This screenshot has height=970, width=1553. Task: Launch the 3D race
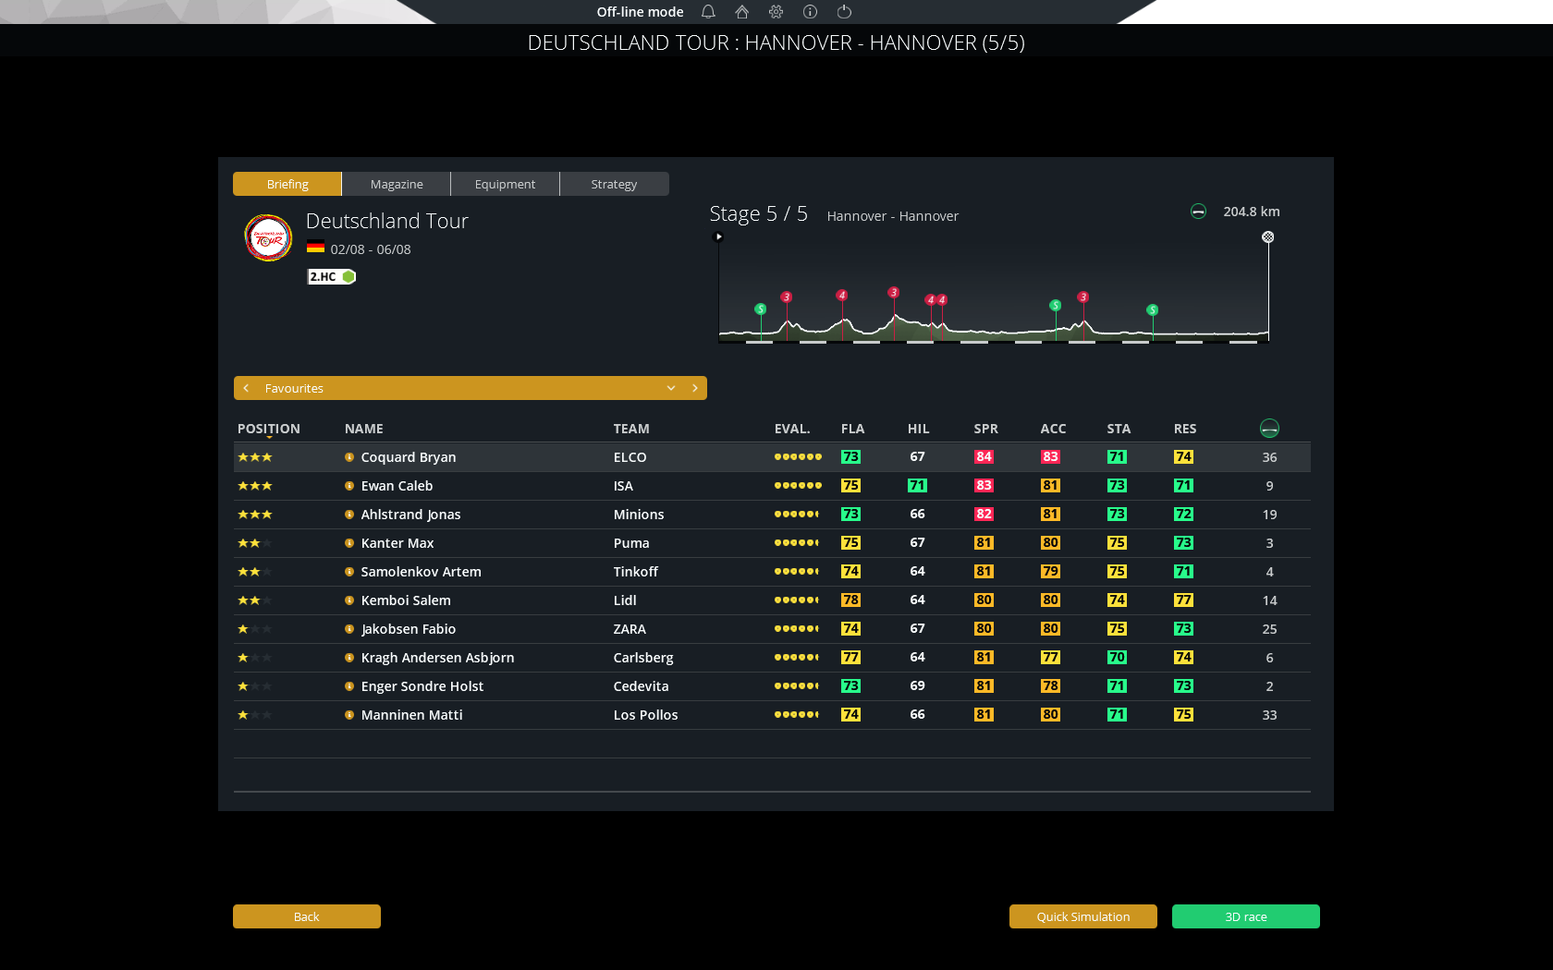1246,916
